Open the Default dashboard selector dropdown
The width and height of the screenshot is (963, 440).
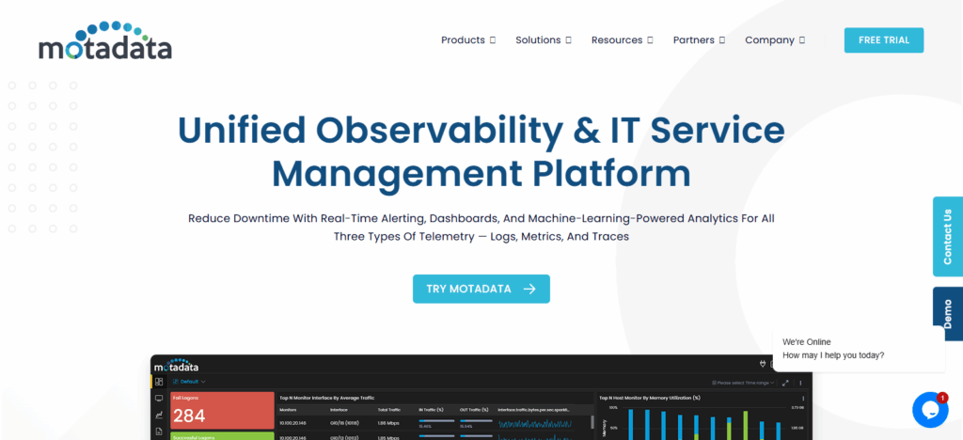click(189, 382)
